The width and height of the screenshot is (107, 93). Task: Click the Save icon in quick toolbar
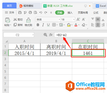(20, 12)
